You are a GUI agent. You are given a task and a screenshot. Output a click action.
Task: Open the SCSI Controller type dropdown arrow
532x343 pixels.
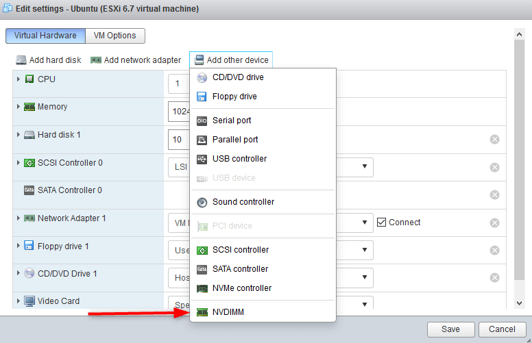click(365, 166)
